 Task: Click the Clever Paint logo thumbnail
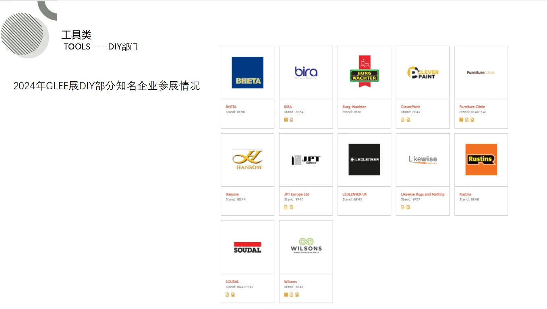pyautogui.click(x=423, y=72)
